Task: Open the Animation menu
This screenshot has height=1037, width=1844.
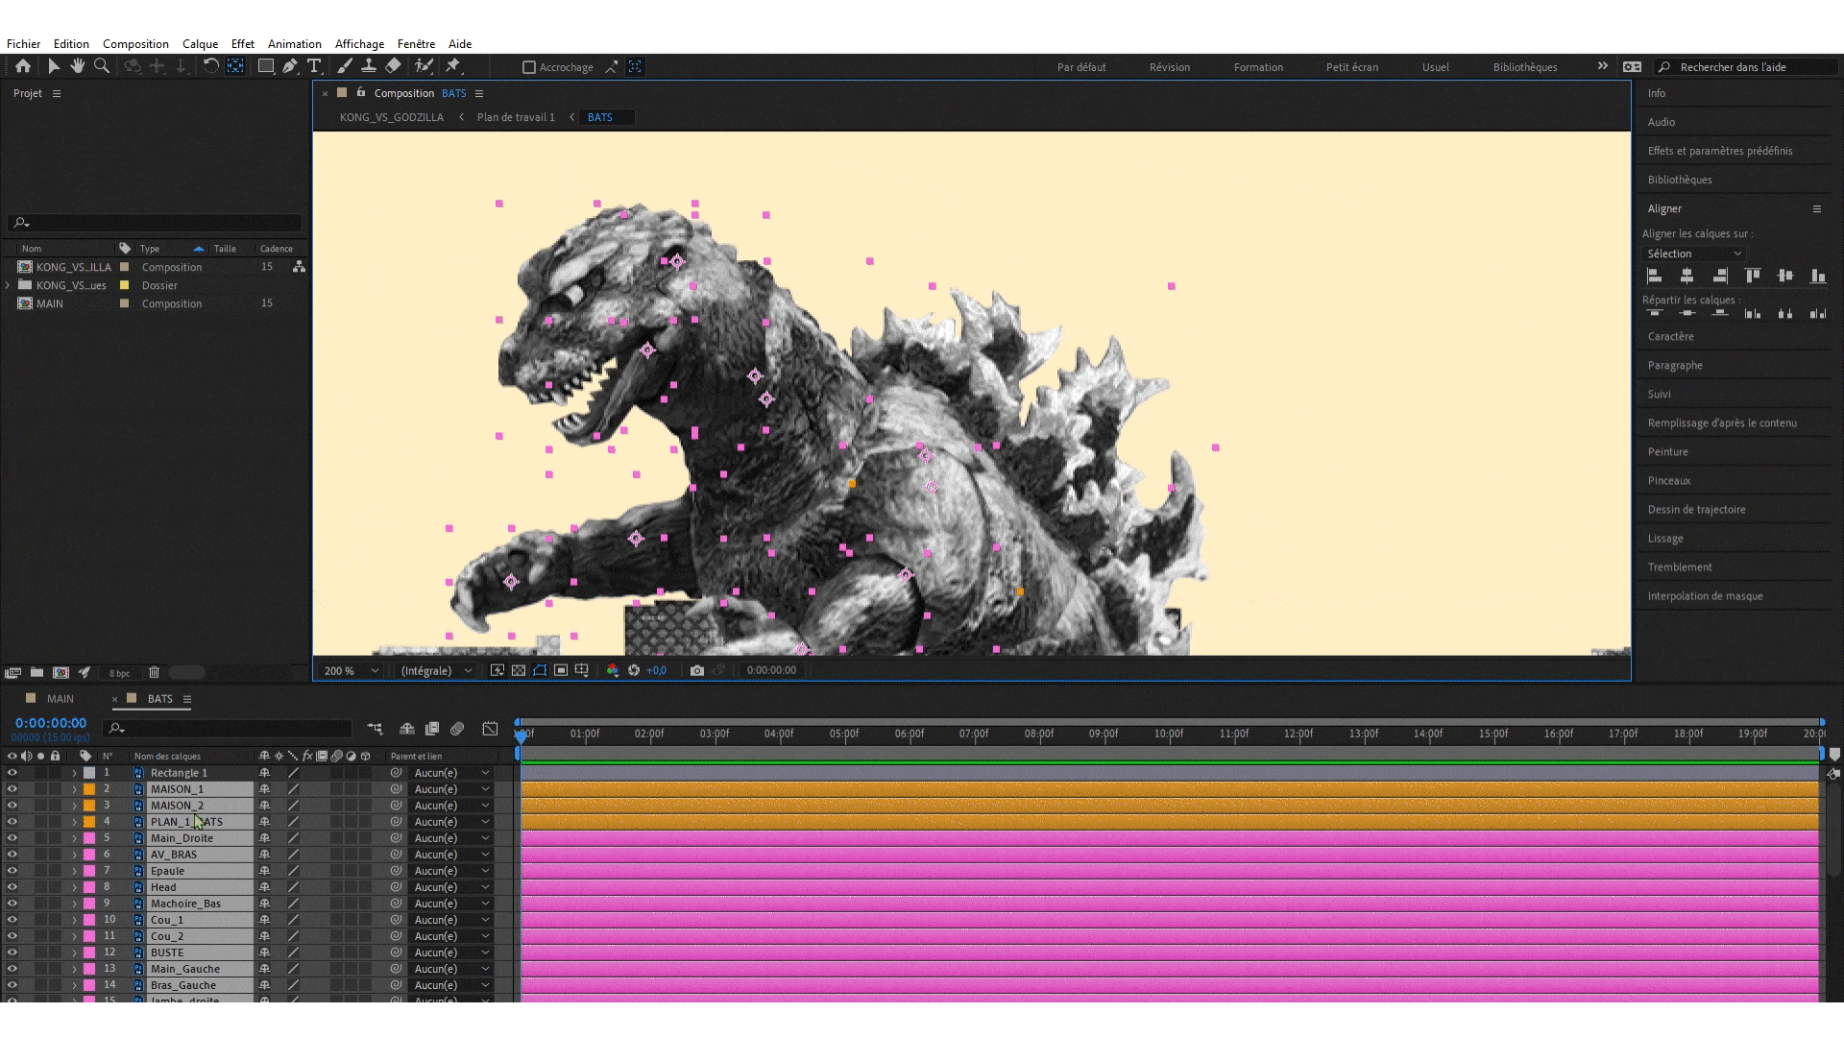Action: point(294,44)
